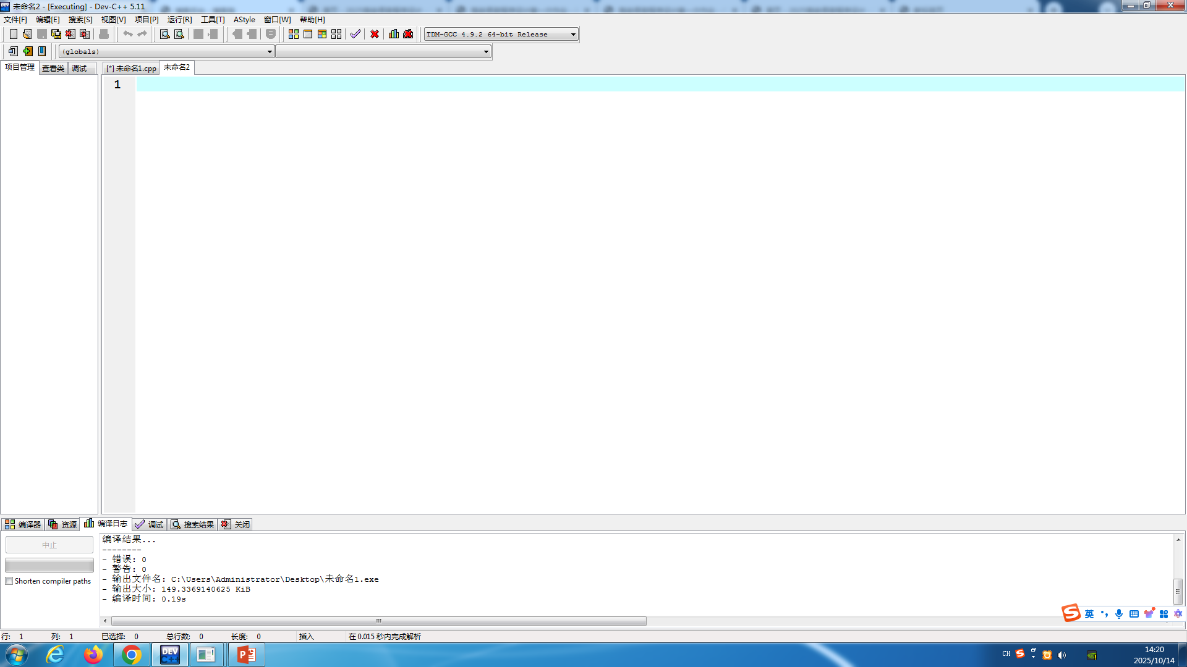The width and height of the screenshot is (1187, 667).
Task: Toggle the Shorten compiler paths checkbox
Action: coord(9,581)
